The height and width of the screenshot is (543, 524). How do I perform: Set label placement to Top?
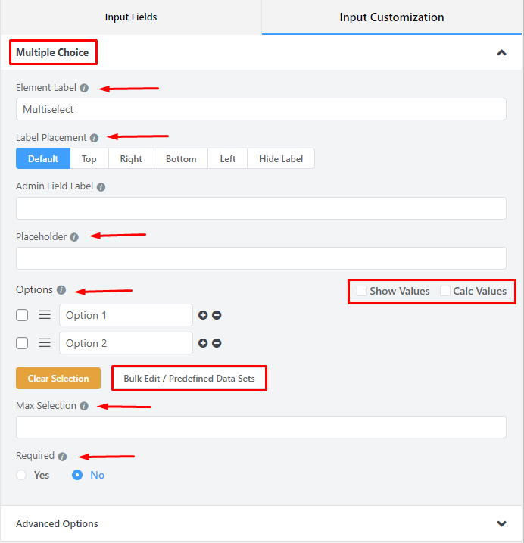(89, 158)
